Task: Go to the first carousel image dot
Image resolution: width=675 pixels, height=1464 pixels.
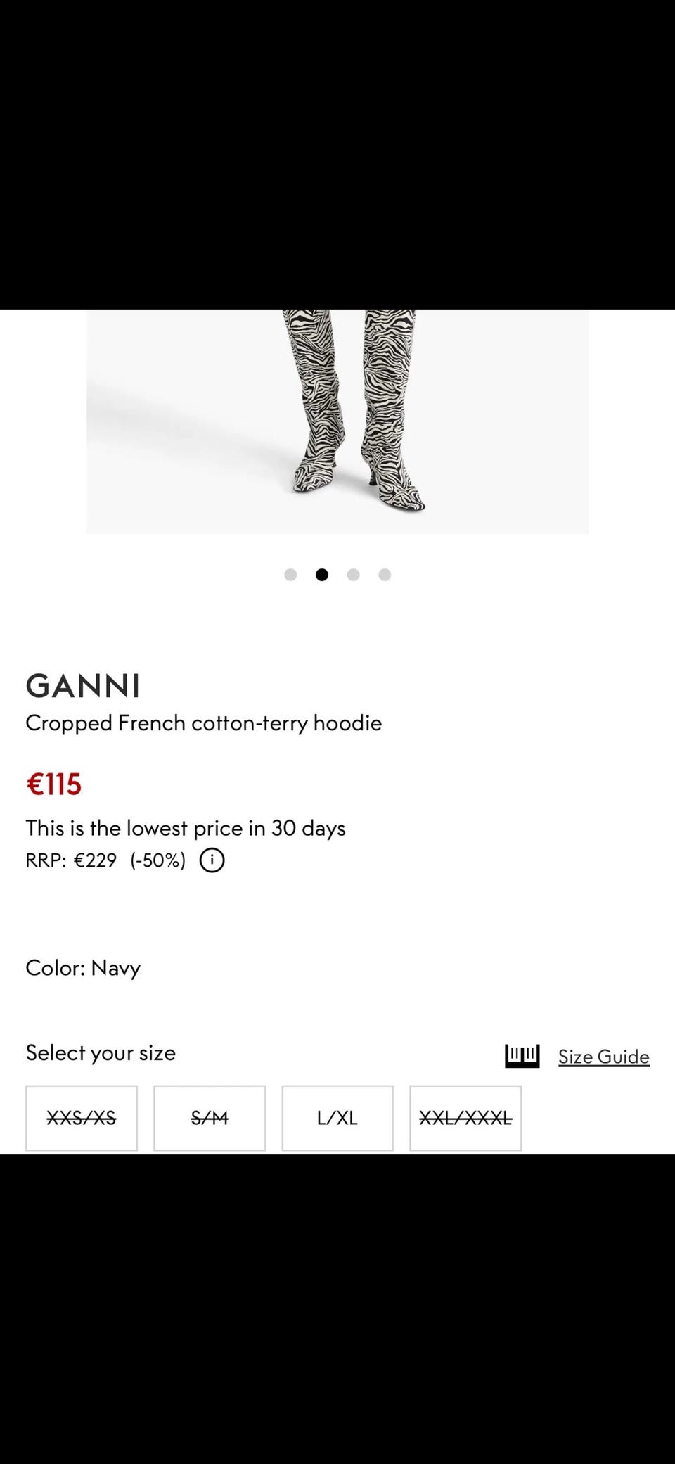Action: [x=290, y=575]
